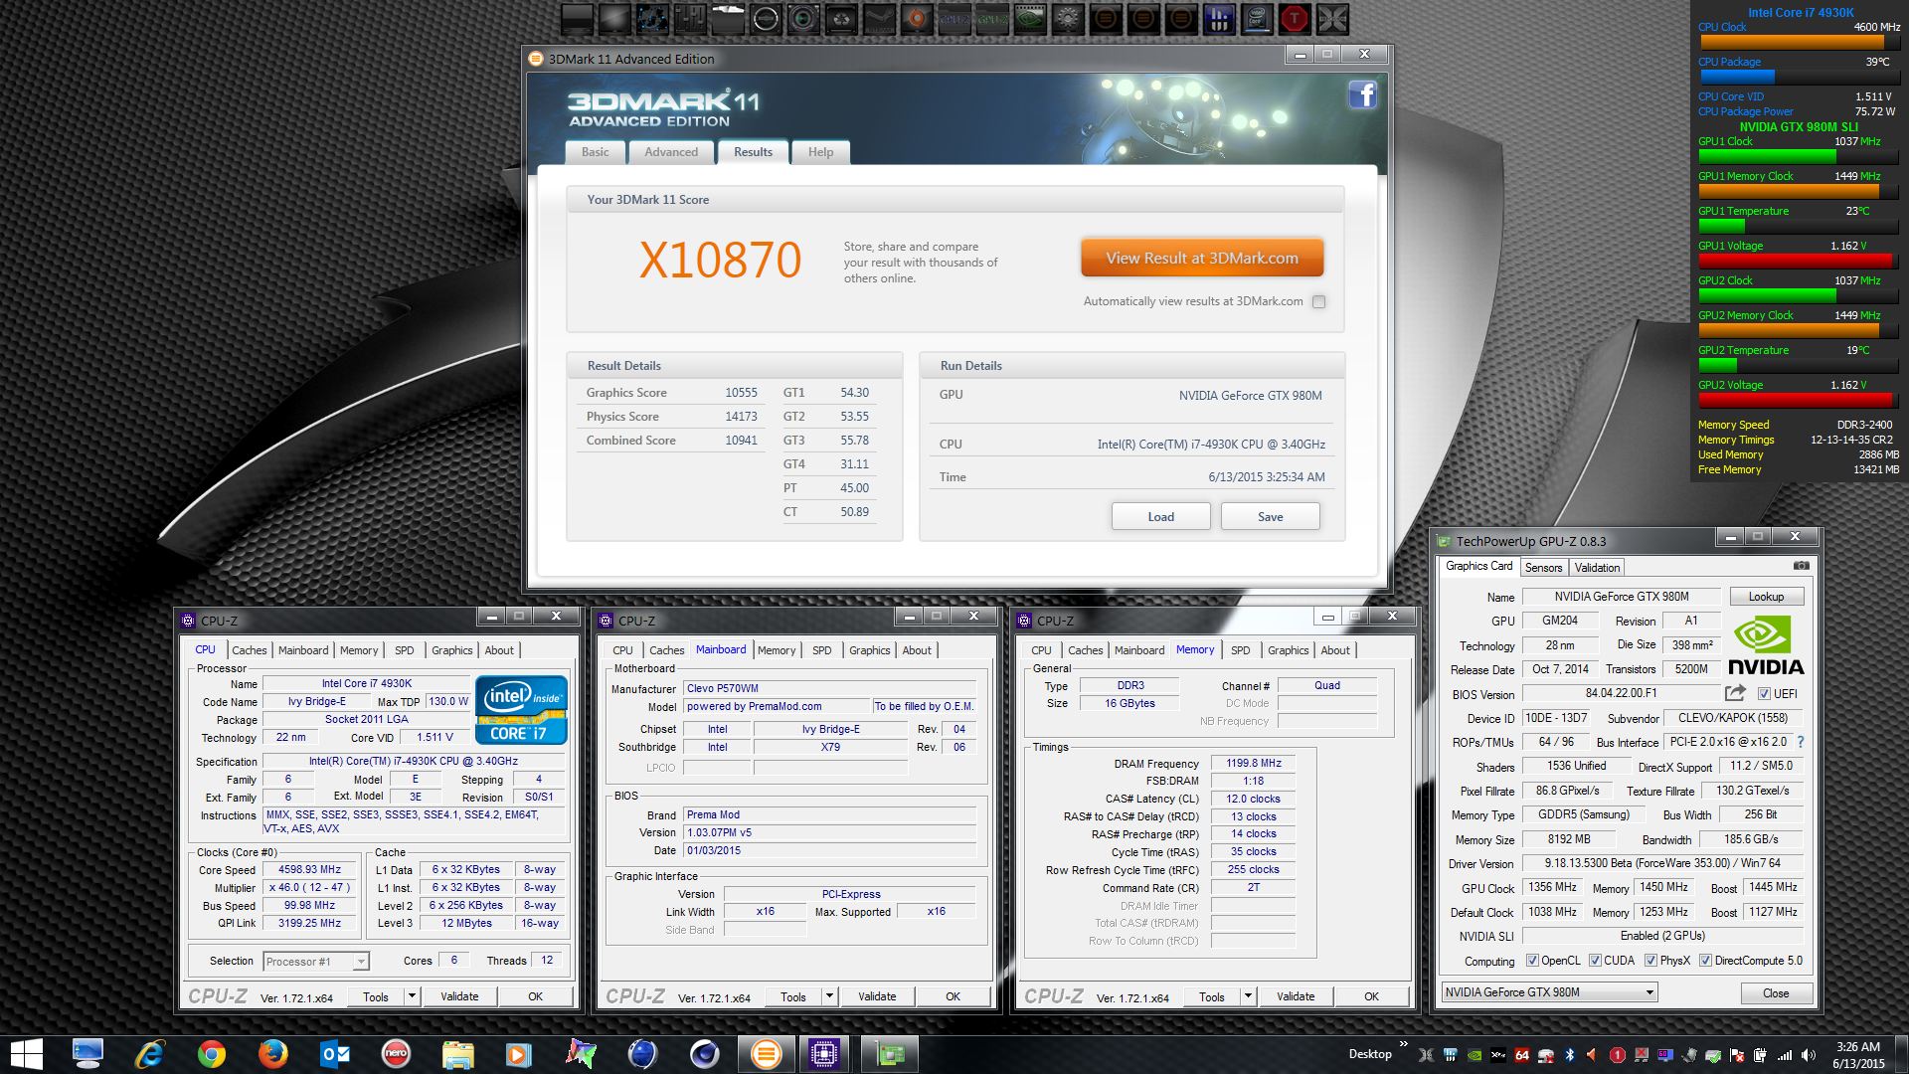This screenshot has height=1074, width=1909.
Task: Click the Lookup button in GPU-Z
Action: (1766, 597)
